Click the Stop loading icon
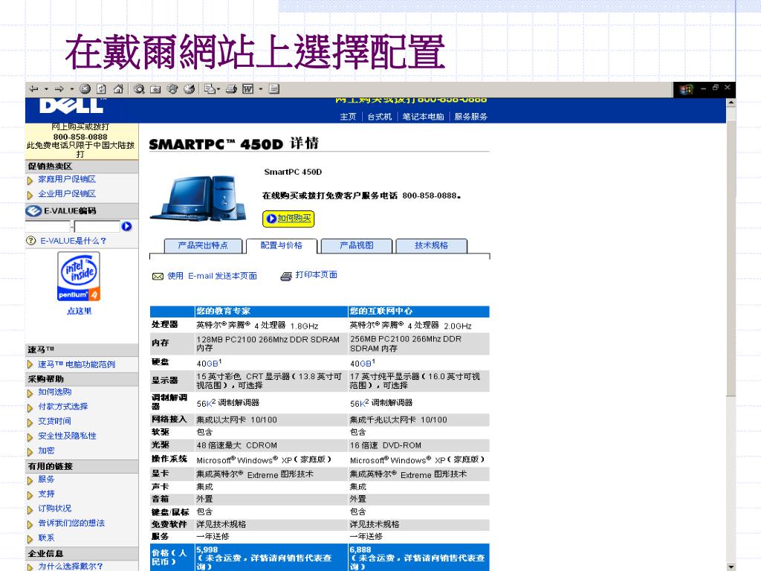 click(x=85, y=89)
